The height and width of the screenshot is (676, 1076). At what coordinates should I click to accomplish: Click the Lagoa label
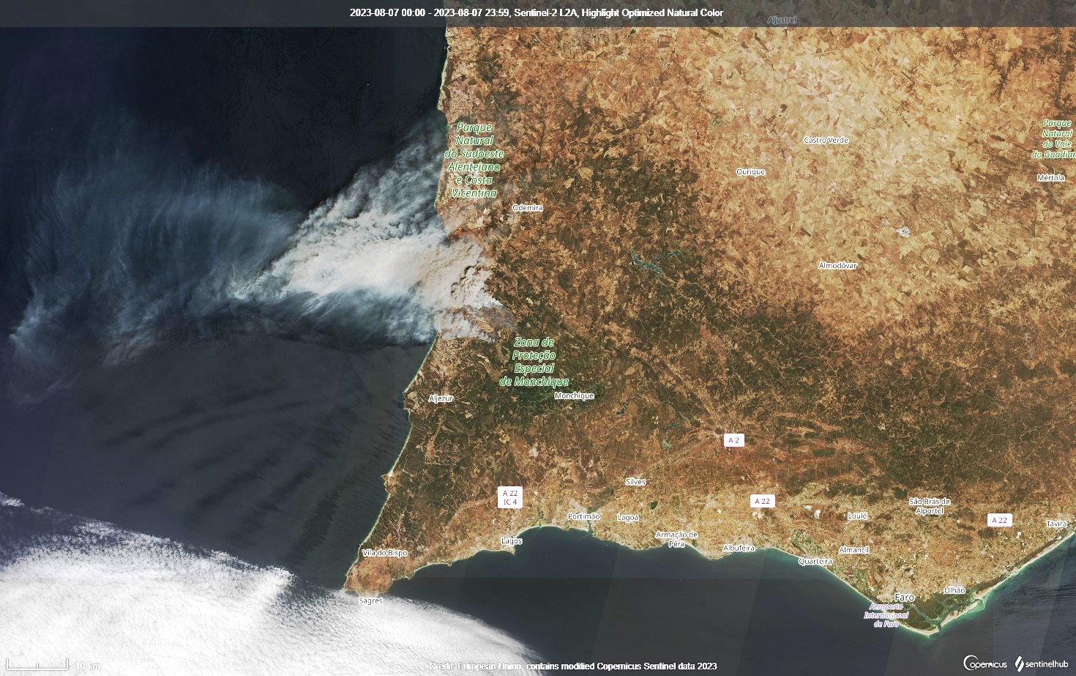(627, 518)
